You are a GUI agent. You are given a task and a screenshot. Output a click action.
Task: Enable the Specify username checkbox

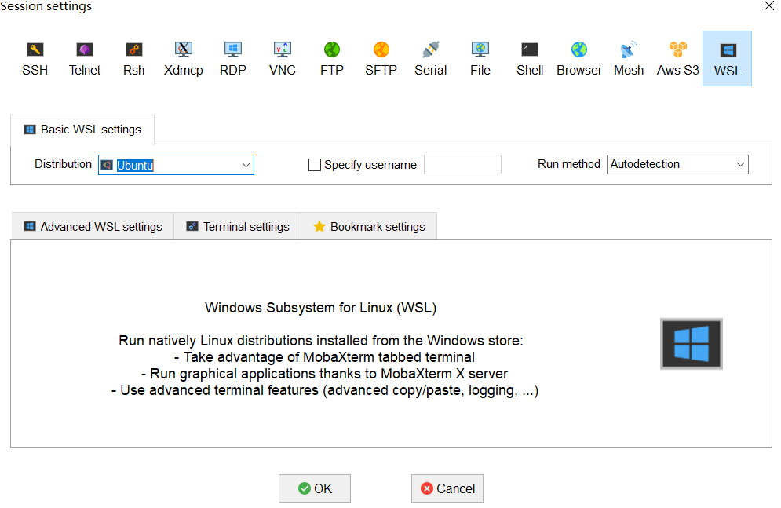pyautogui.click(x=315, y=165)
